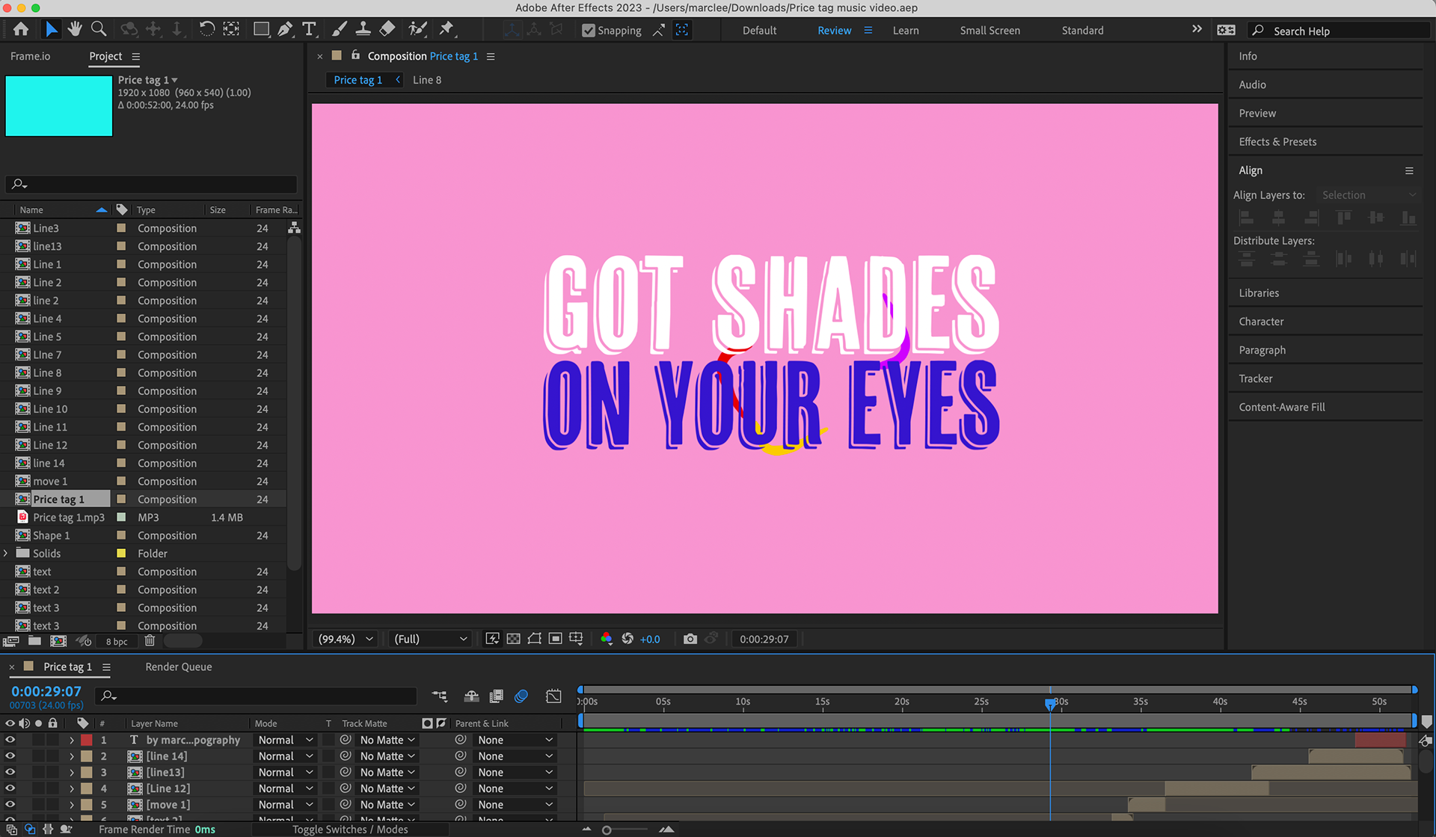
Task: Click red label color of layer 1
Action: click(x=87, y=740)
